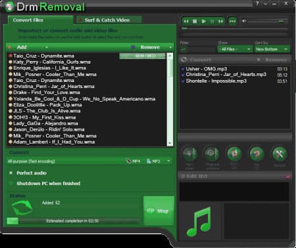Open the All Files show dropdown
The height and width of the screenshot is (248, 296).
coord(235,49)
